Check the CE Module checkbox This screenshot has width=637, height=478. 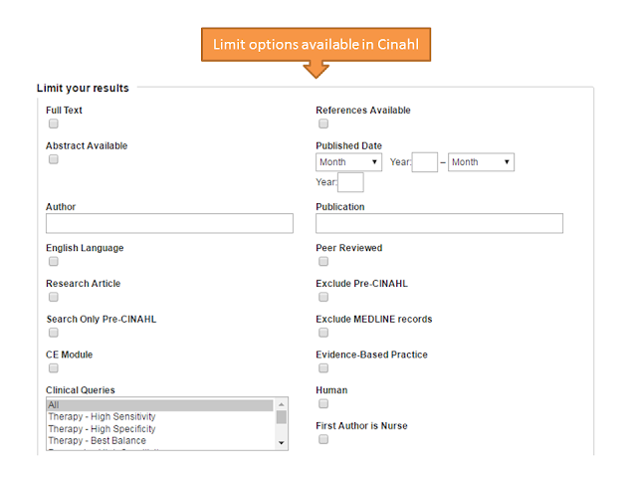(x=53, y=368)
